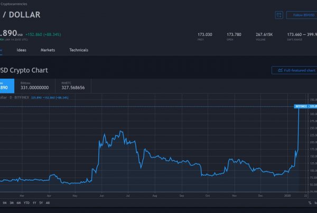Set chart range to 1M
The height and width of the screenshot is (213, 317).
(x=4, y=202)
